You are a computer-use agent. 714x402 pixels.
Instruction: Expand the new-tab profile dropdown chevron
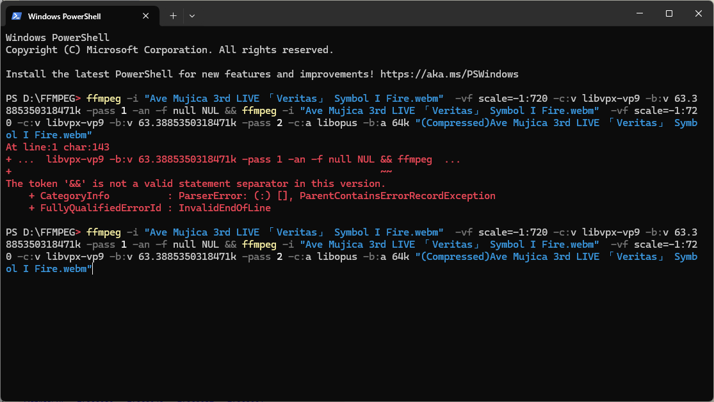click(192, 16)
